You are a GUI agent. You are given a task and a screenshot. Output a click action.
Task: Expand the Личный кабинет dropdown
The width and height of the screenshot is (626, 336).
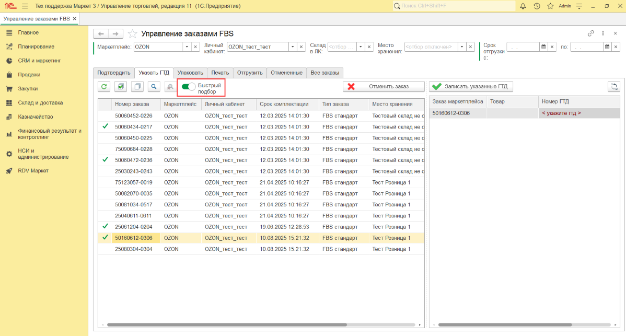[293, 47]
